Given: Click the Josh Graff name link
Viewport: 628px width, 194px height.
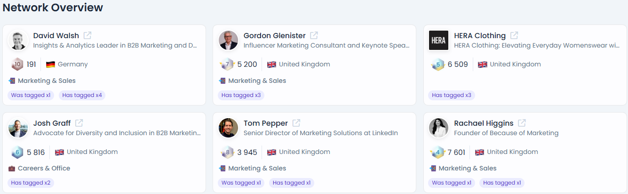Looking at the screenshot, I should 52,123.
